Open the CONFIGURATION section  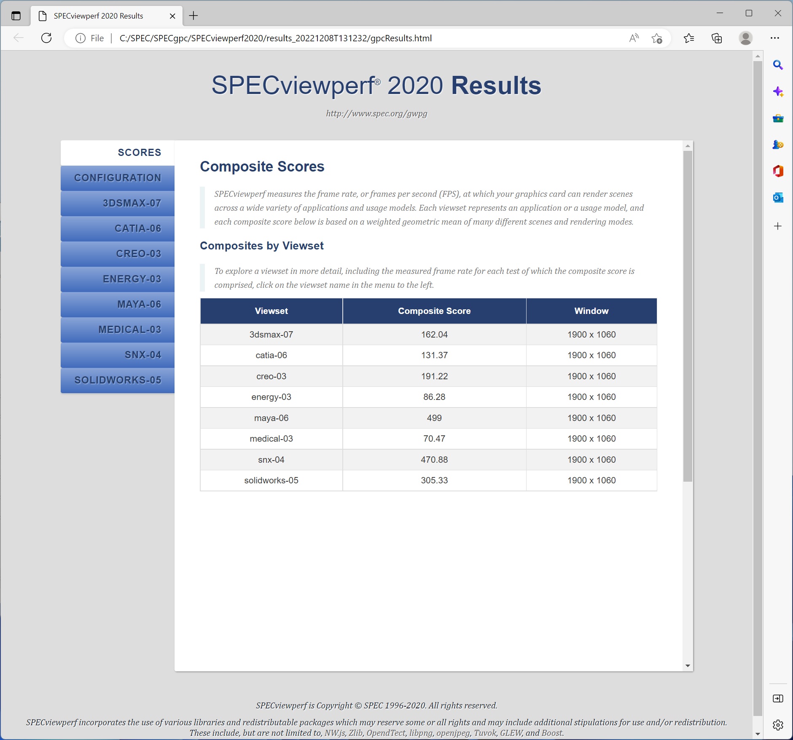pos(118,178)
